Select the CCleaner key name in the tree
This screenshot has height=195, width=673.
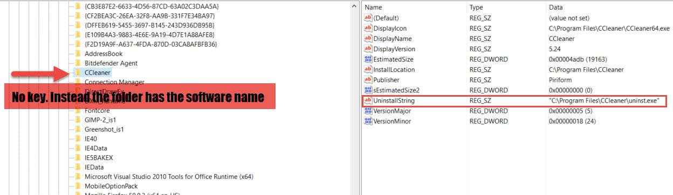pyautogui.click(x=98, y=73)
